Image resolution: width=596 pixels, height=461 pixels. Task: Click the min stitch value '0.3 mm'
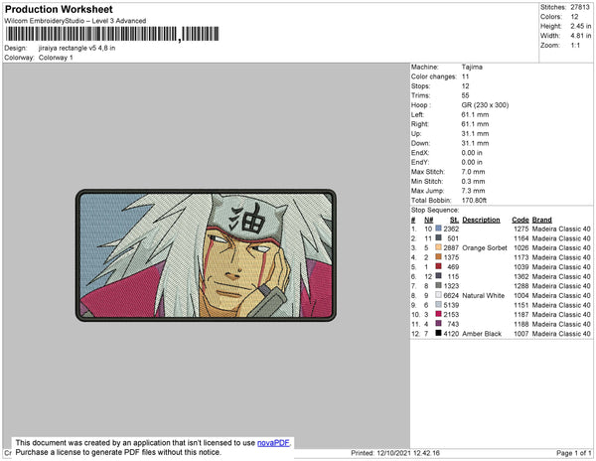pyautogui.click(x=473, y=181)
